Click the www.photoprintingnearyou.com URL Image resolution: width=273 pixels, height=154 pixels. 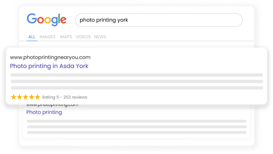(x=50, y=57)
